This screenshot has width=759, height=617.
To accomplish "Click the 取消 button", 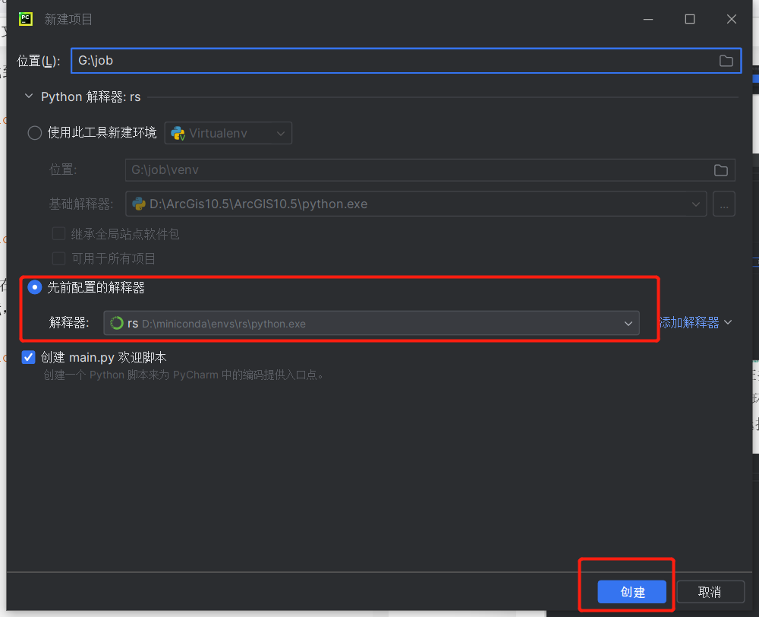I will 710,592.
